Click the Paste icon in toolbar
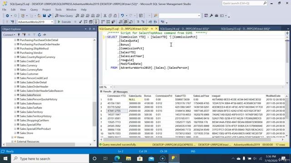The image size is (291, 163). pos(115,16)
